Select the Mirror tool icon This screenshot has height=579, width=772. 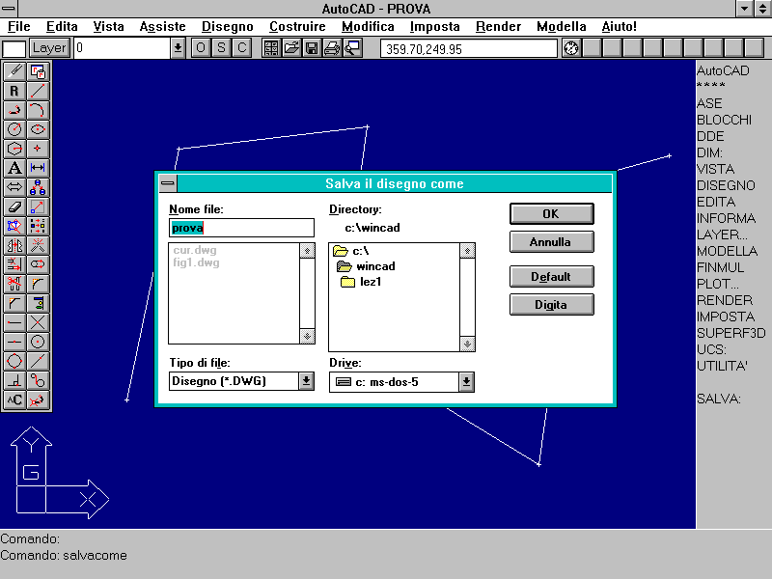(14, 245)
